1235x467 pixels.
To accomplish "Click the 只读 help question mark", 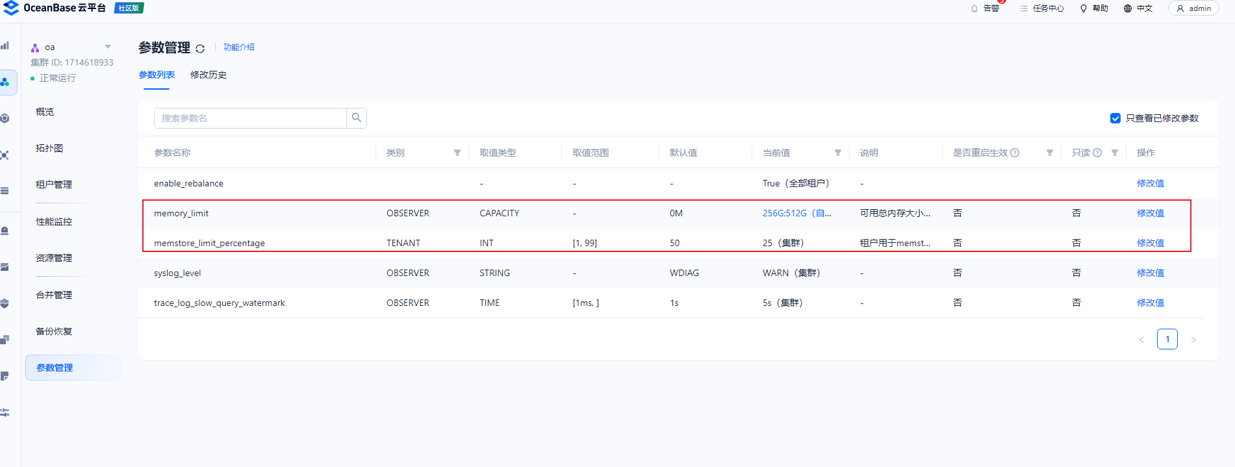I will (1097, 153).
